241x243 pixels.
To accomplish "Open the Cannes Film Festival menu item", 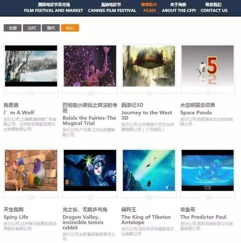I will tap(112, 8).
